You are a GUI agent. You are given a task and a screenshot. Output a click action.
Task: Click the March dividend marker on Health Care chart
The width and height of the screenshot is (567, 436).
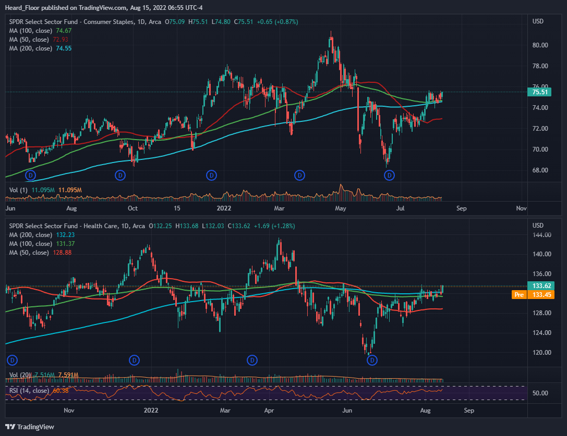pyautogui.click(x=252, y=360)
